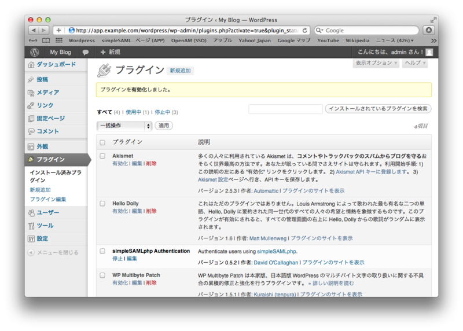Image resolution: width=463 pixels, height=331 pixels.
Task: Open the Akismet API キーに登録します link
Action: click(371, 172)
